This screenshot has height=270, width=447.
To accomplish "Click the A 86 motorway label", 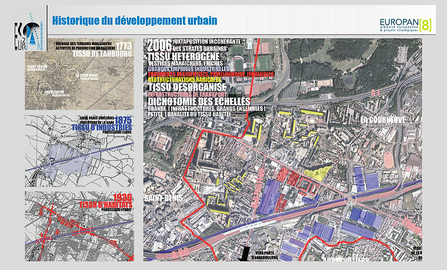I will click(x=181, y=254).
